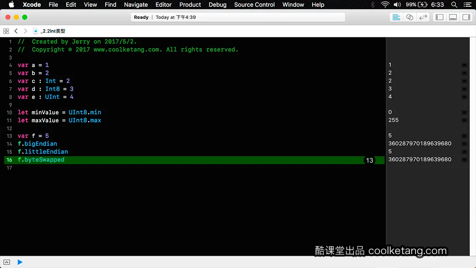Open the Source Control menu
Image resolution: width=476 pixels, height=268 pixels.
coord(254,5)
